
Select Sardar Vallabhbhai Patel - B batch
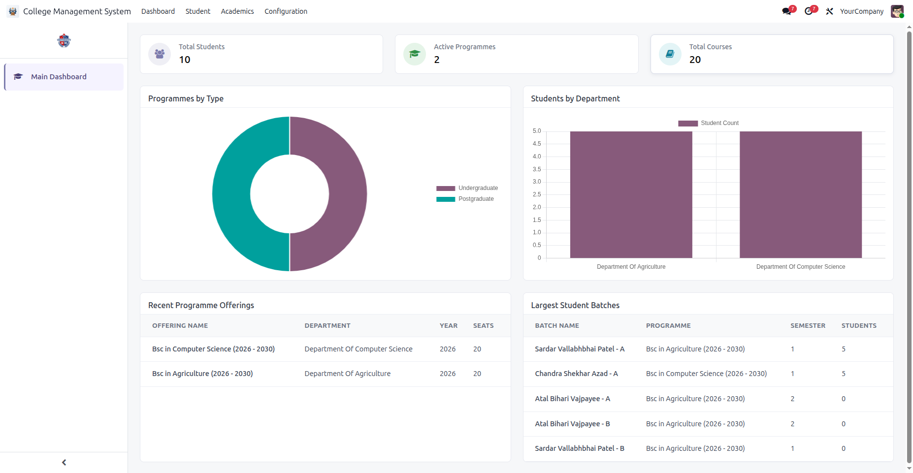(580, 448)
